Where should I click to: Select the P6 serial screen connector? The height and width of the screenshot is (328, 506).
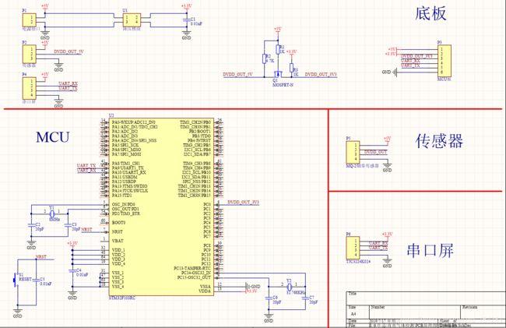[353, 249]
